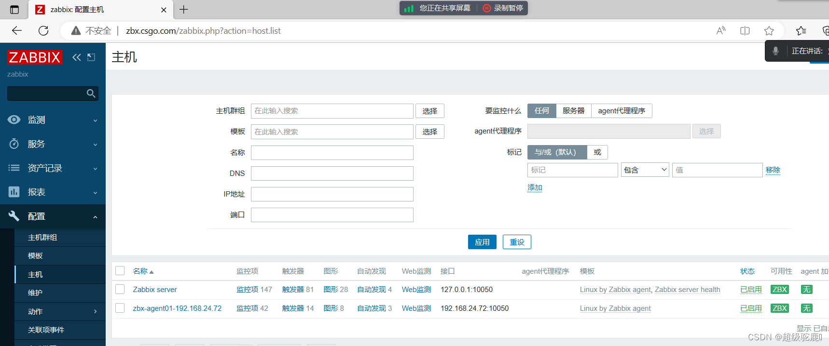Click the sidebar kiosk/hide toggle icon

point(91,57)
